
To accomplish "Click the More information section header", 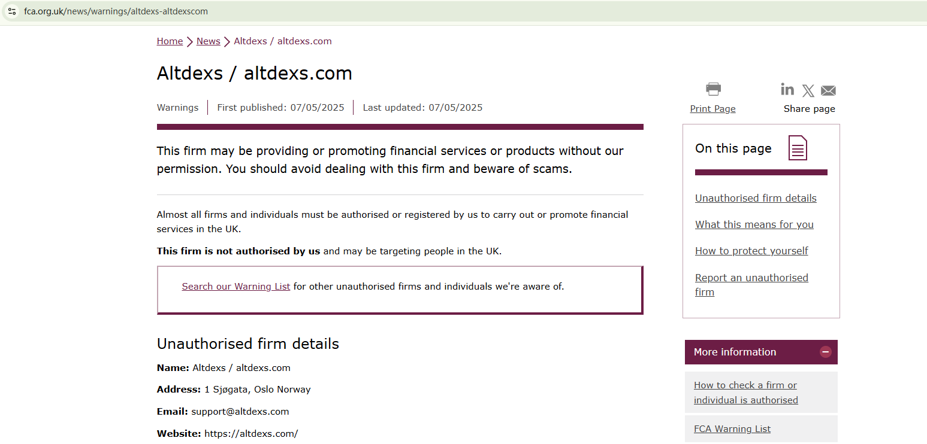I will (x=735, y=352).
